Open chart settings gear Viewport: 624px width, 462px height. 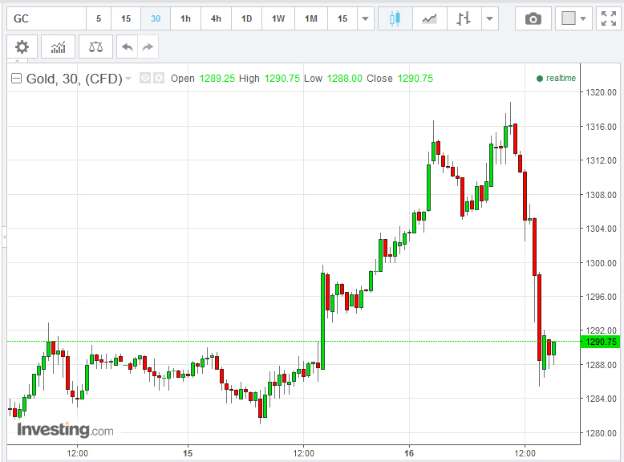(22, 47)
